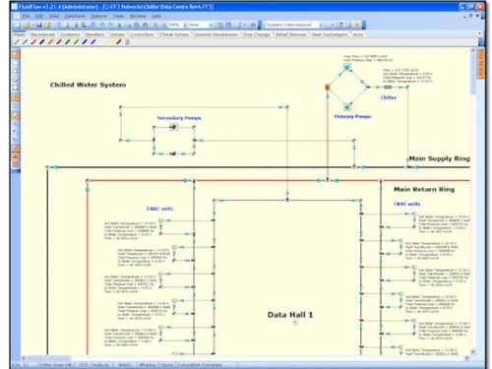This screenshot has width=492, height=369.
Task: Switch to the Boundaries tab
Action: [42, 34]
